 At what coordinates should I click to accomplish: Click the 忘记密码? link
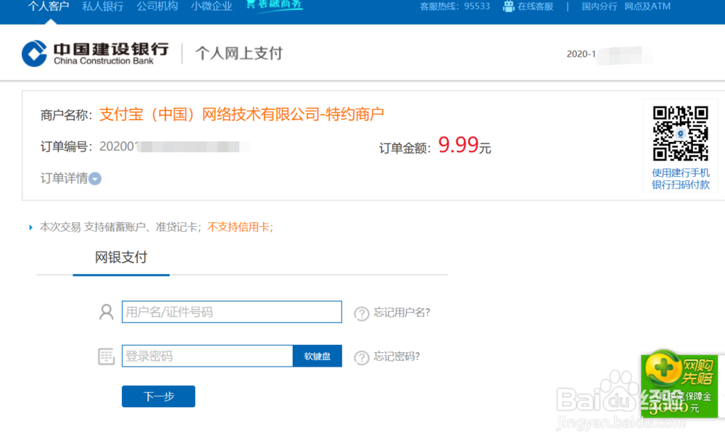[x=397, y=356]
